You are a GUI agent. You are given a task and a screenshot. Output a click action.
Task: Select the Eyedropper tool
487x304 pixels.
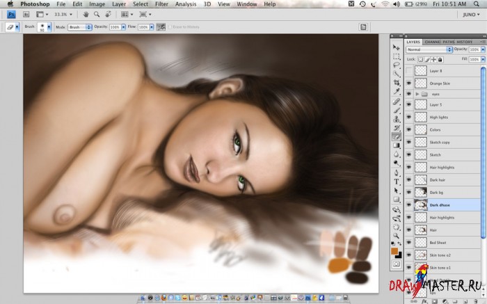click(x=397, y=91)
